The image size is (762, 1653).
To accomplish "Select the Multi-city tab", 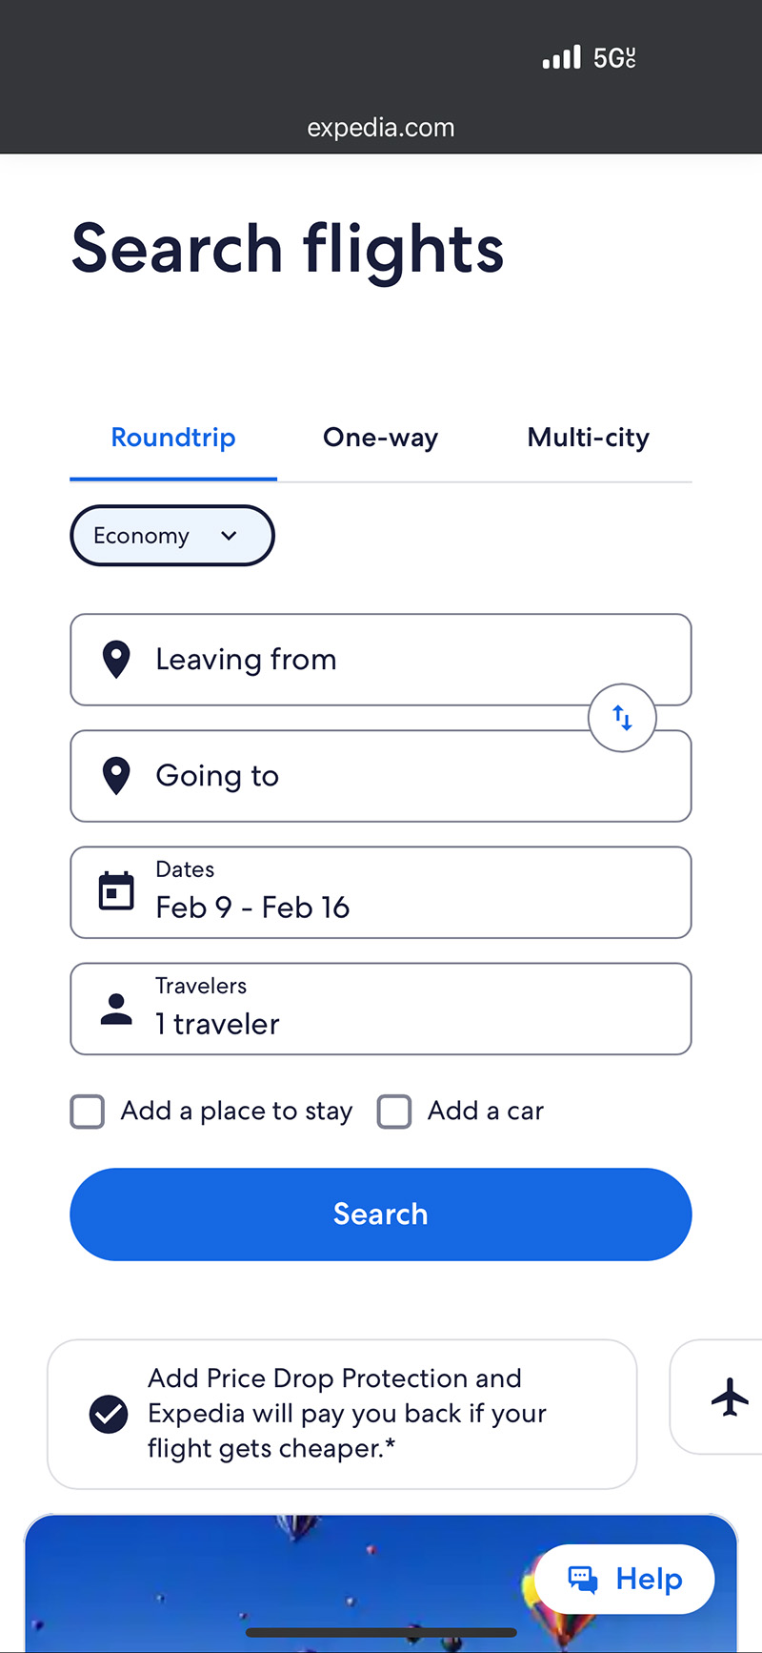I will (588, 438).
